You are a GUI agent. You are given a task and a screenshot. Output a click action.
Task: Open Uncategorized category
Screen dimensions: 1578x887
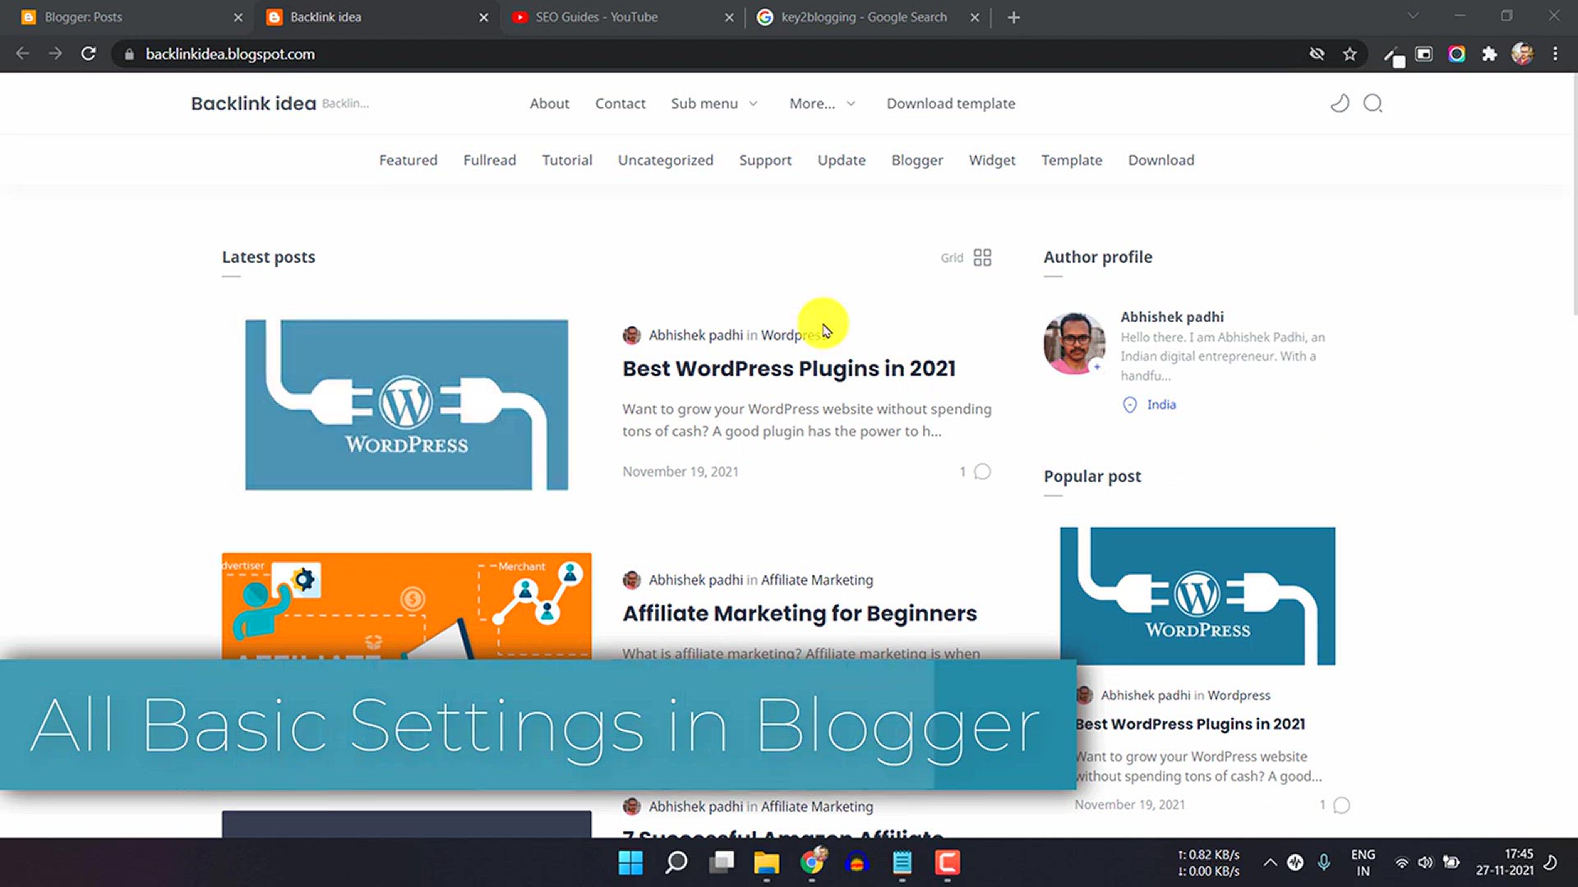click(x=666, y=160)
